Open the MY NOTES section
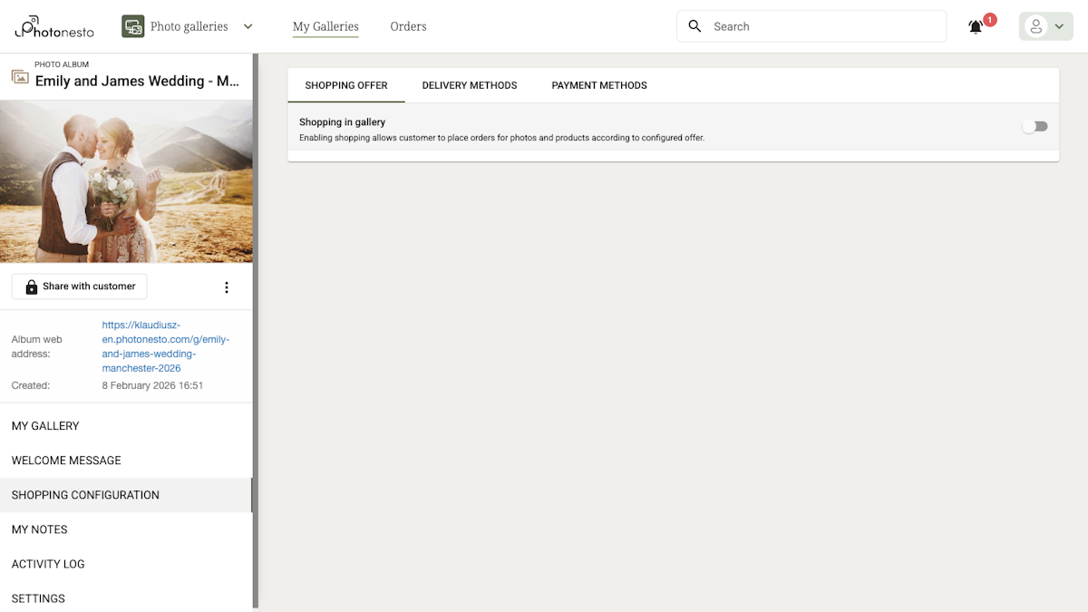 click(39, 529)
